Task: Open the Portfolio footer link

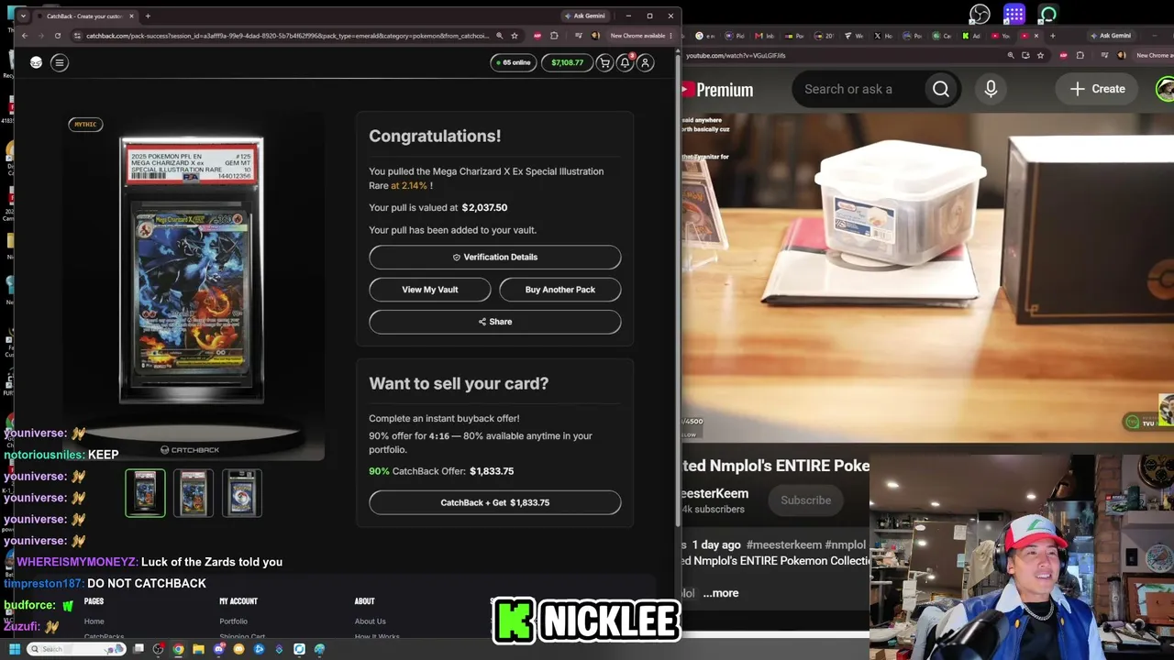Action: click(233, 621)
